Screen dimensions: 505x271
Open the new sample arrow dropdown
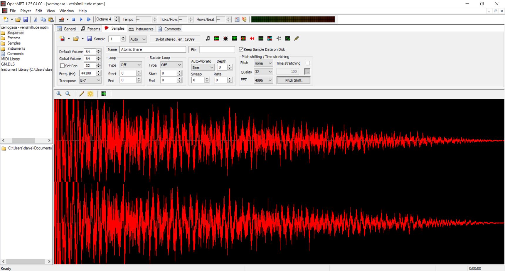[x=69, y=39]
